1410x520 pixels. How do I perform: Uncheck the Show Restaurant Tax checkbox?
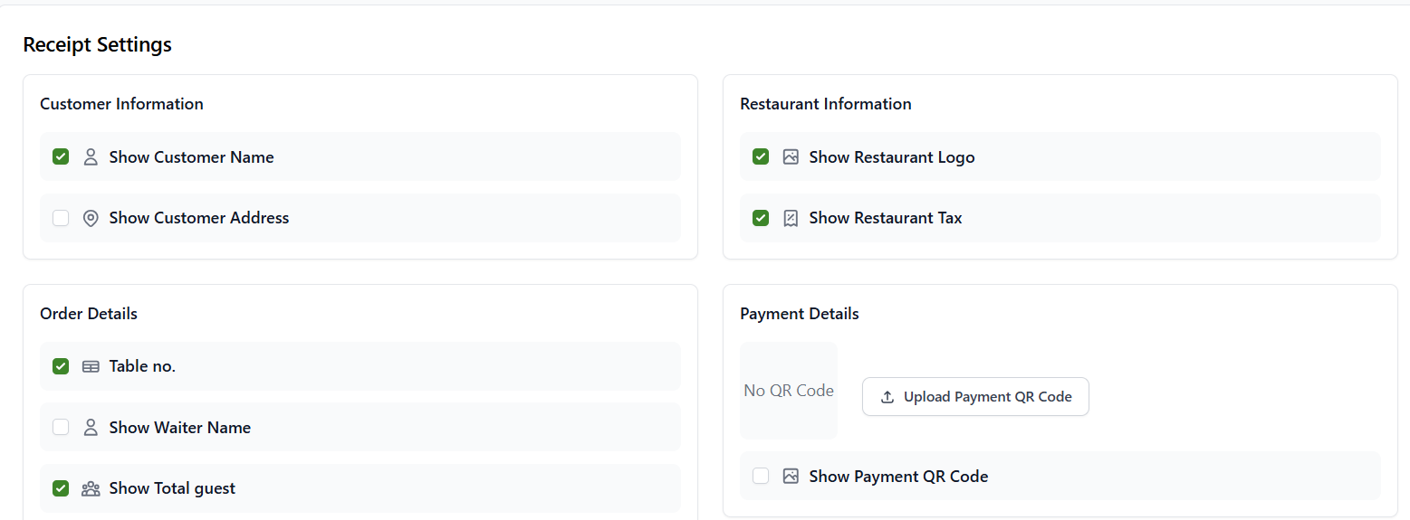761,218
